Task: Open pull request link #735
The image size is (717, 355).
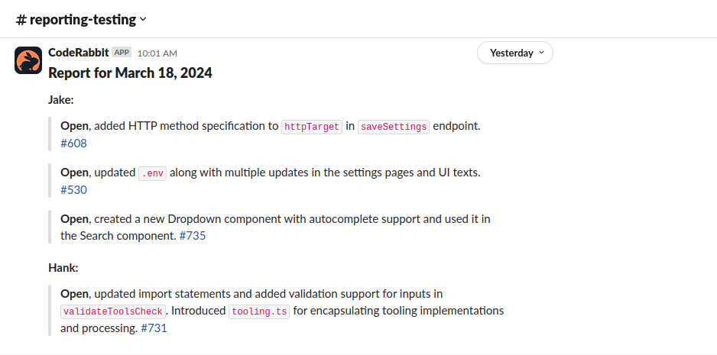Action: [x=193, y=236]
